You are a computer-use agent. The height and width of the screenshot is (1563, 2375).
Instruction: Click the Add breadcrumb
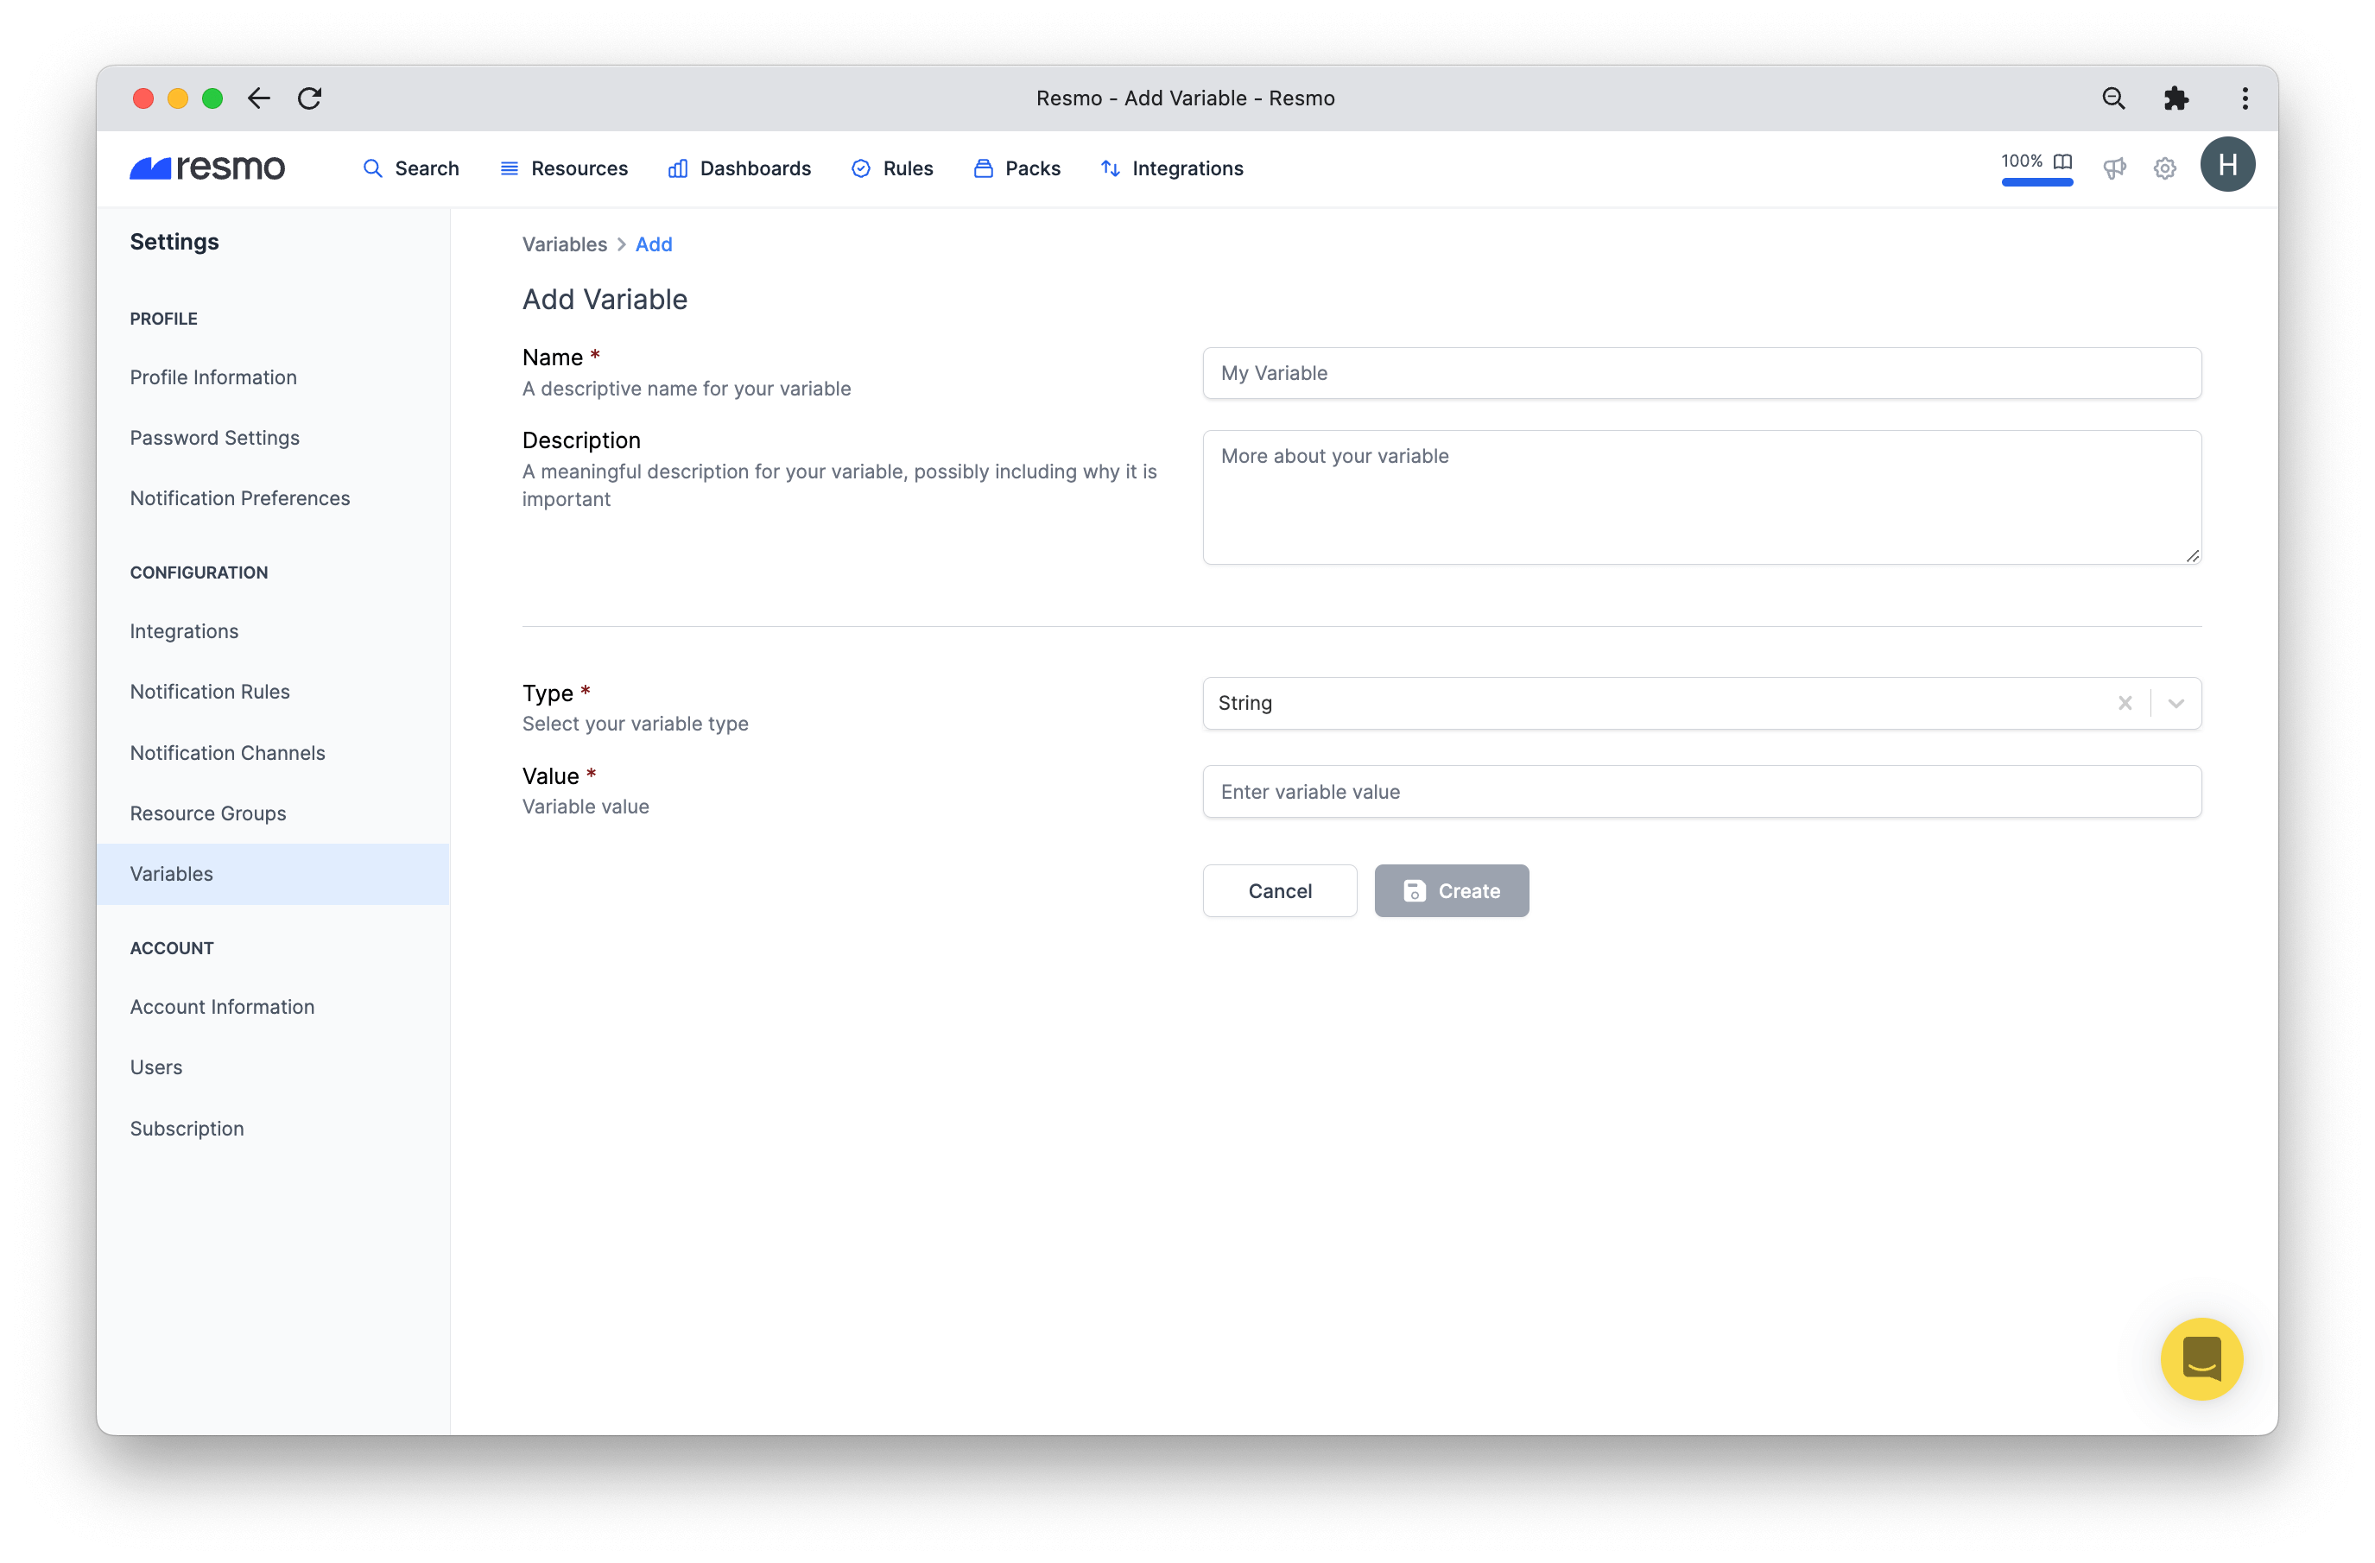coord(654,244)
